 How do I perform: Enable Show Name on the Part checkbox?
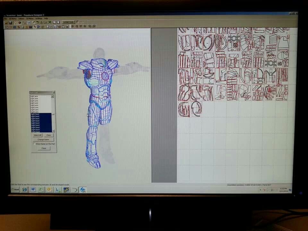pyautogui.click(x=34, y=144)
